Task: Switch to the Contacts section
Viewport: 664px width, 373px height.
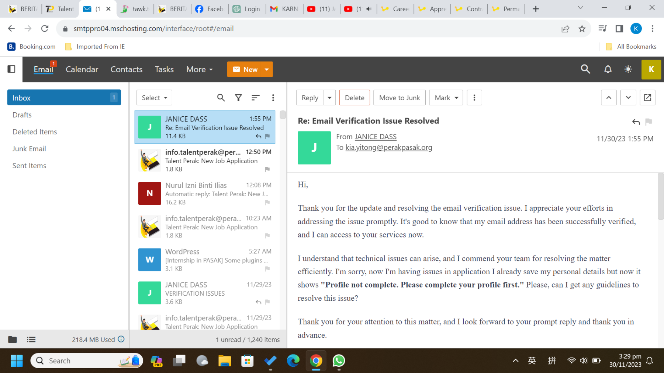Action: (x=126, y=69)
